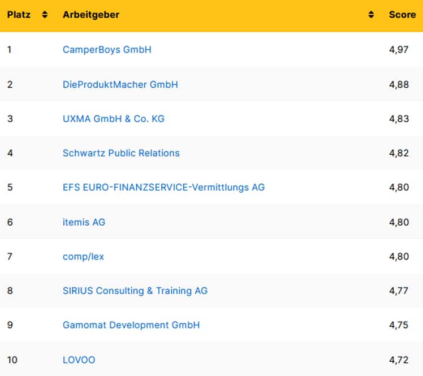The height and width of the screenshot is (376, 423).
Task: Click score 4,88 in second row
Action: tap(399, 84)
